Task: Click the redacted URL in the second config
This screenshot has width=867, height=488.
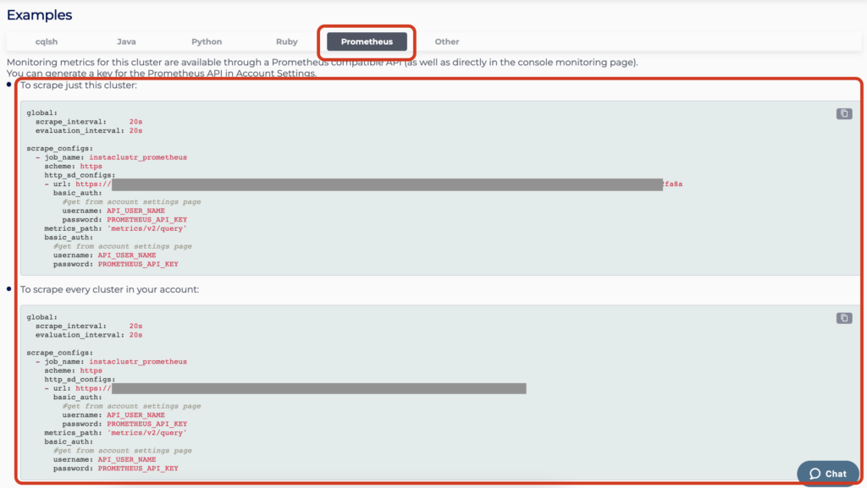Action: coord(318,389)
